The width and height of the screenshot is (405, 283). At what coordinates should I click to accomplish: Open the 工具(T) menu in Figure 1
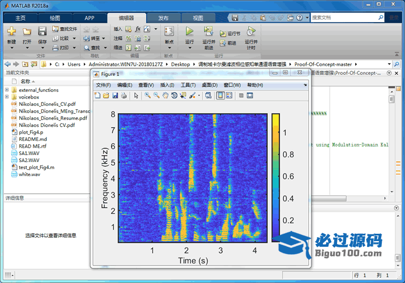tap(188, 85)
